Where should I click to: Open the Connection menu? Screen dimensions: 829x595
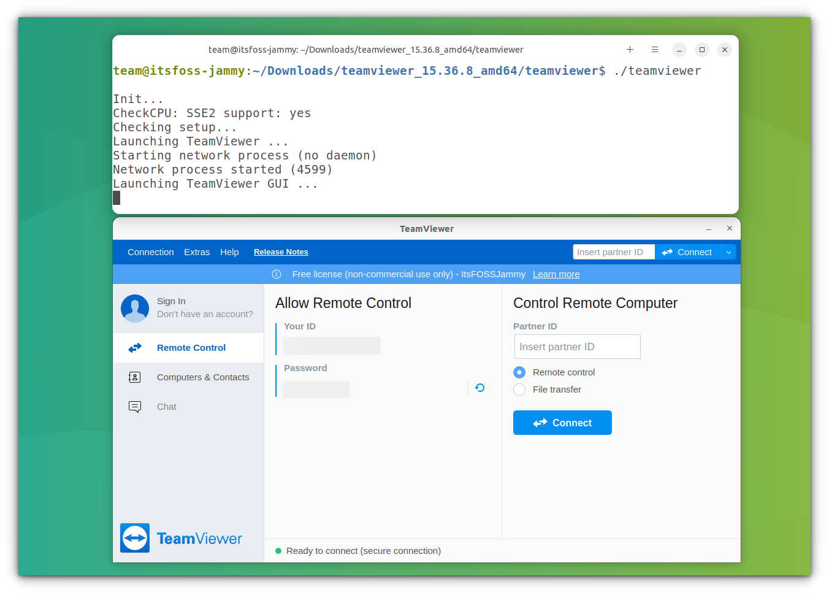[x=151, y=252]
